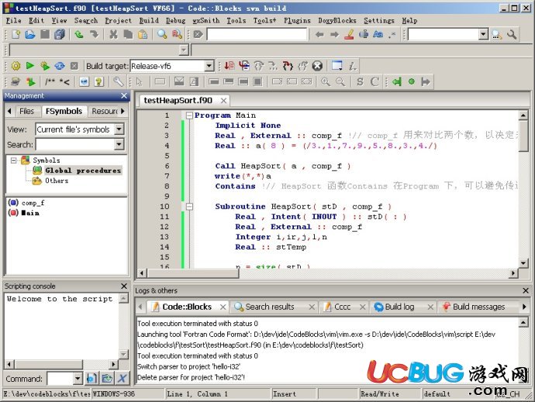Viewport: 535px width, 402px height.
Task: Click the Highlight marker pen icon
Action: tap(349, 34)
